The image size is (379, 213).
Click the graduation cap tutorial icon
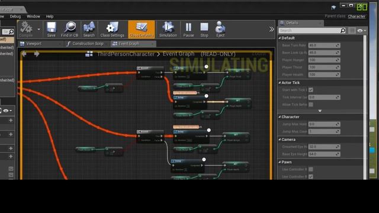[333, 8]
